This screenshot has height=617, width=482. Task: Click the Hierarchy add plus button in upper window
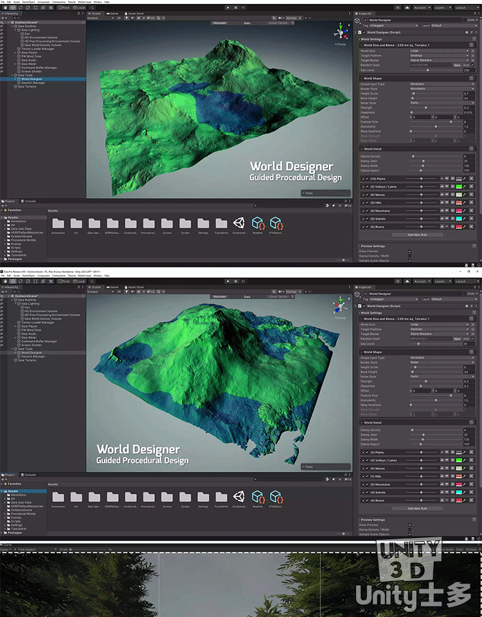(x=4, y=18)
